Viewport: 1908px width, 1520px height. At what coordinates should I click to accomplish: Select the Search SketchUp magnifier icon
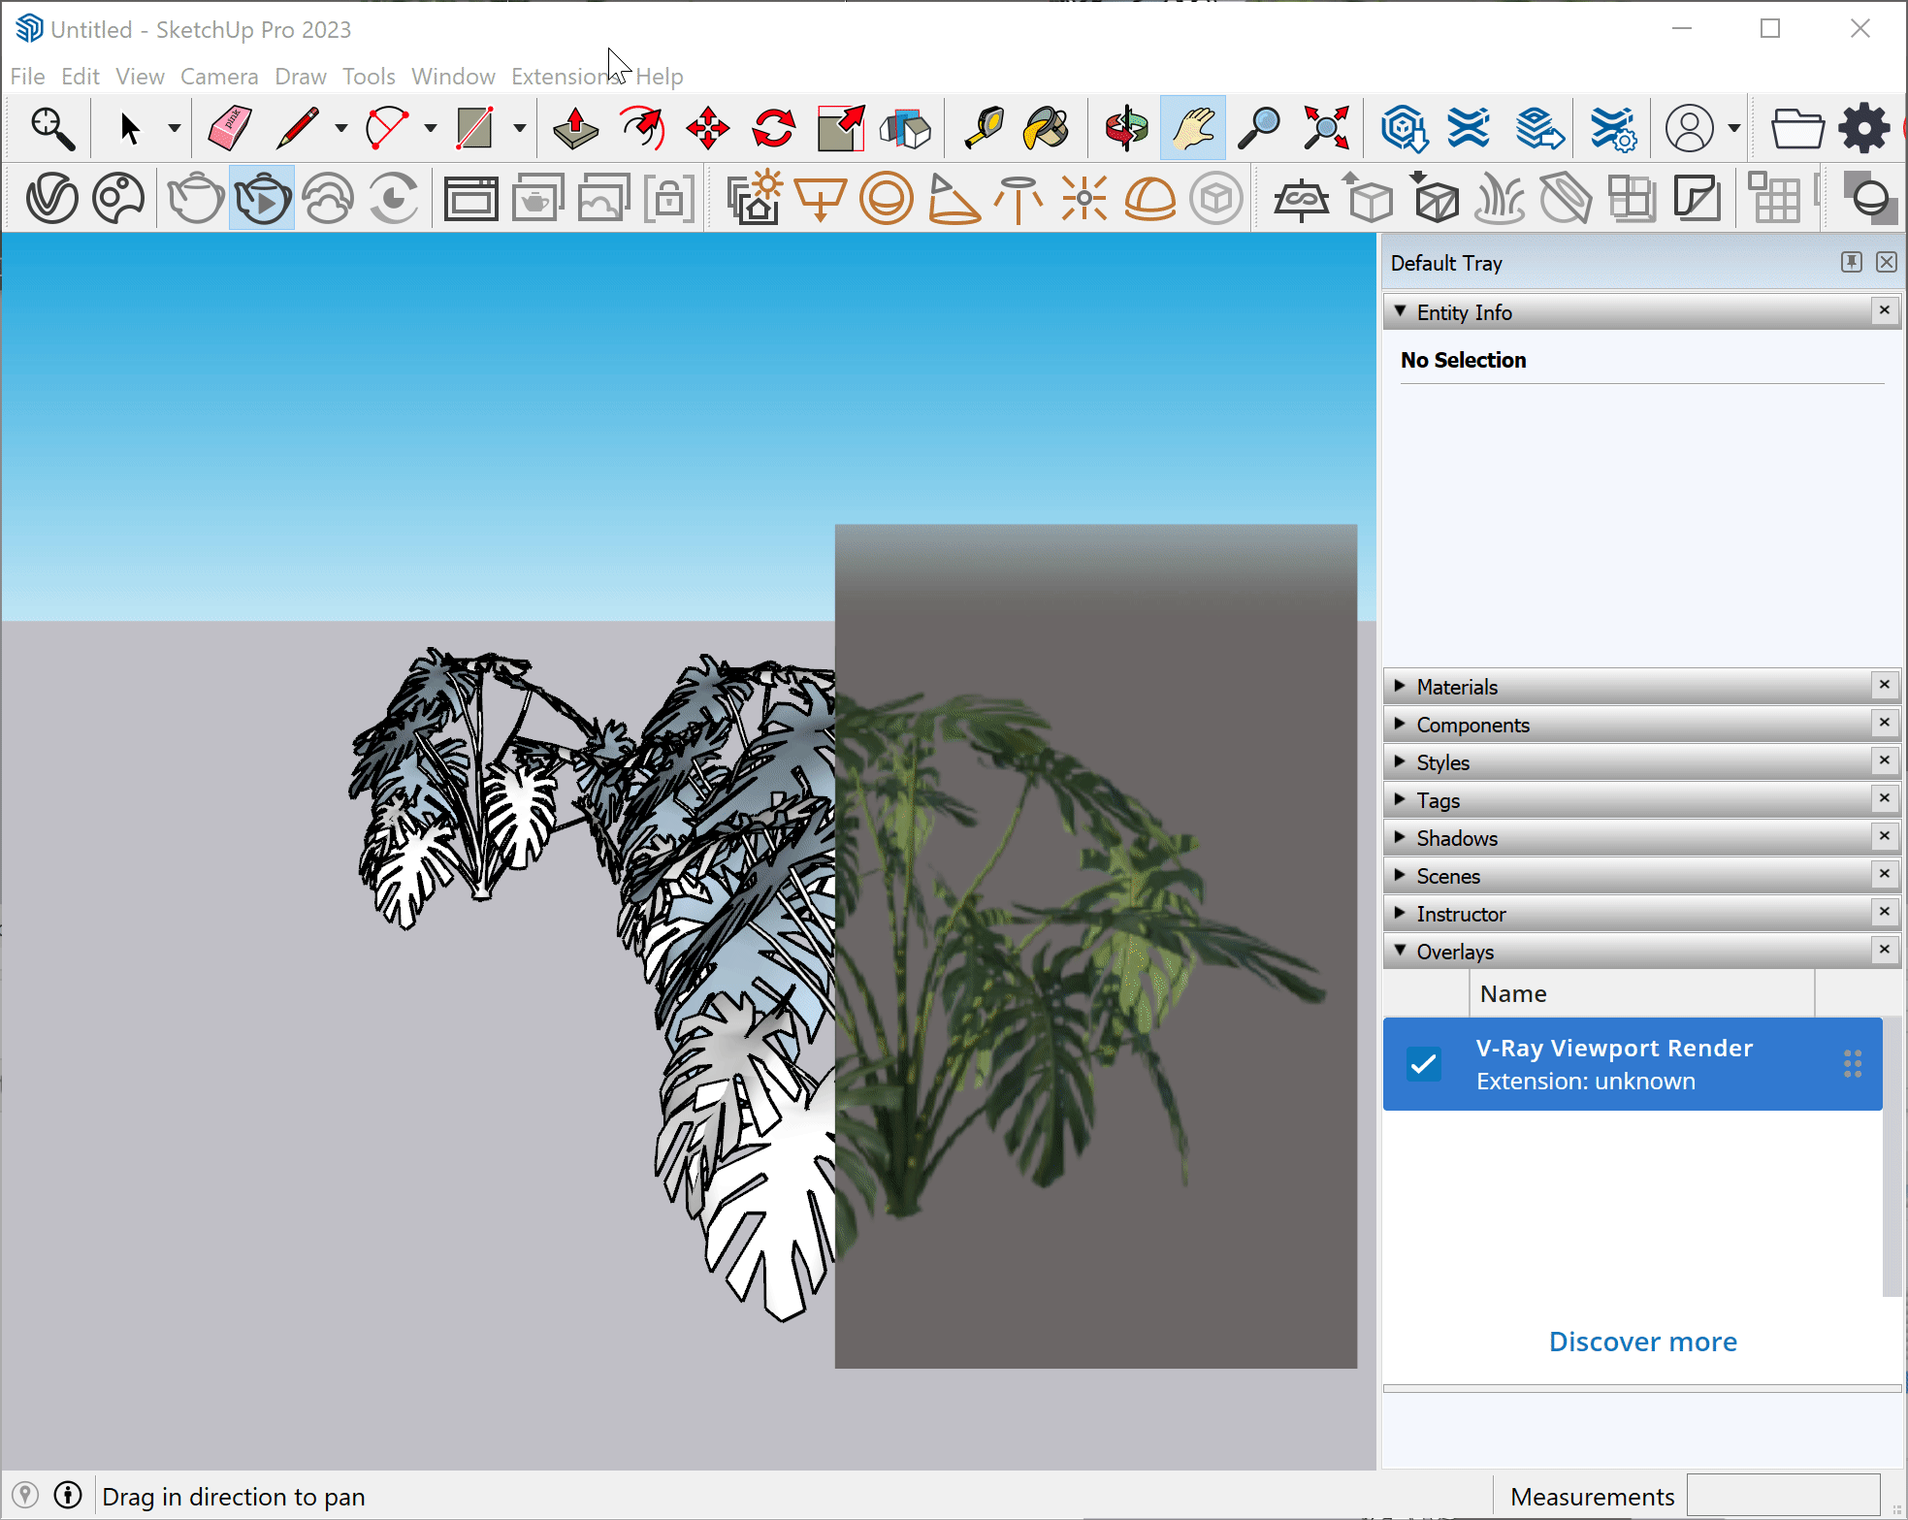tap(52, 129)
